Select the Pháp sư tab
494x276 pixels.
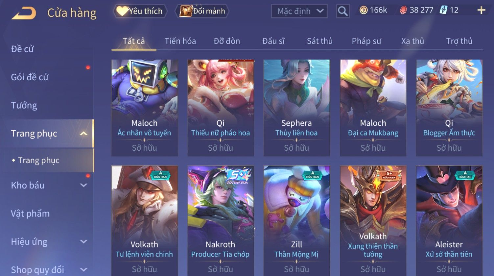point(366,41)
